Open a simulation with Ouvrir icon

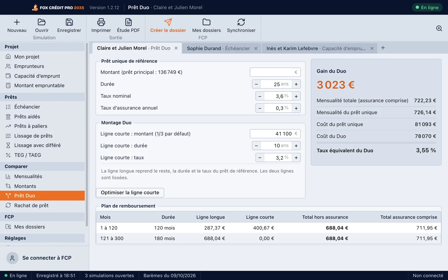click(42, 22)
